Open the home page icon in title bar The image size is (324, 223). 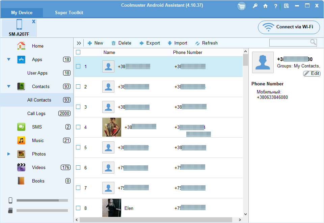click(265, 6)
